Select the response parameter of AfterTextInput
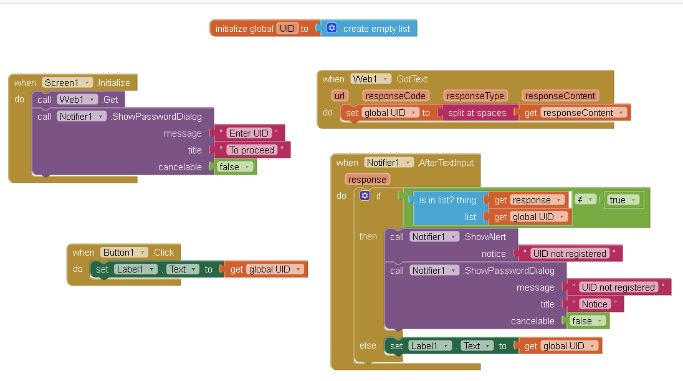This screenshot has width=683, height=381. pyautogui.click(x=367, y=180)
